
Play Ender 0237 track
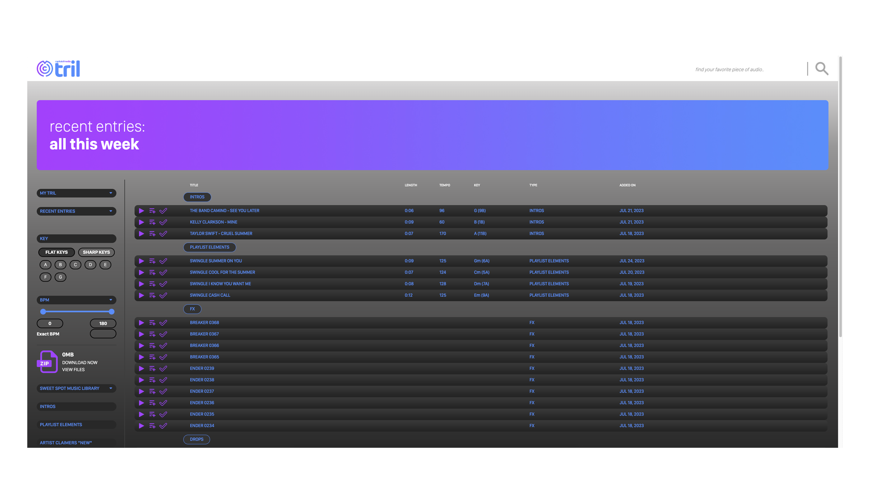[141, 391]
